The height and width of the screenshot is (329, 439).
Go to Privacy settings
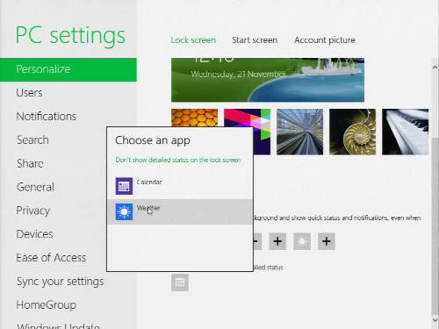click(x=33, y=211)
